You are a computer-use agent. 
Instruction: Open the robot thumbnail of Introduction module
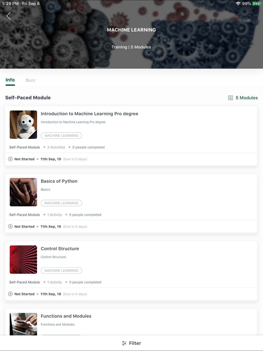(23, 125)
